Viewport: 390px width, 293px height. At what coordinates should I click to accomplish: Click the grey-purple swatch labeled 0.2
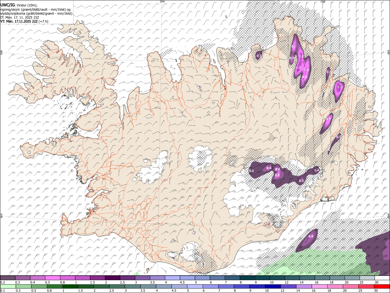click(x=8, y=278)
